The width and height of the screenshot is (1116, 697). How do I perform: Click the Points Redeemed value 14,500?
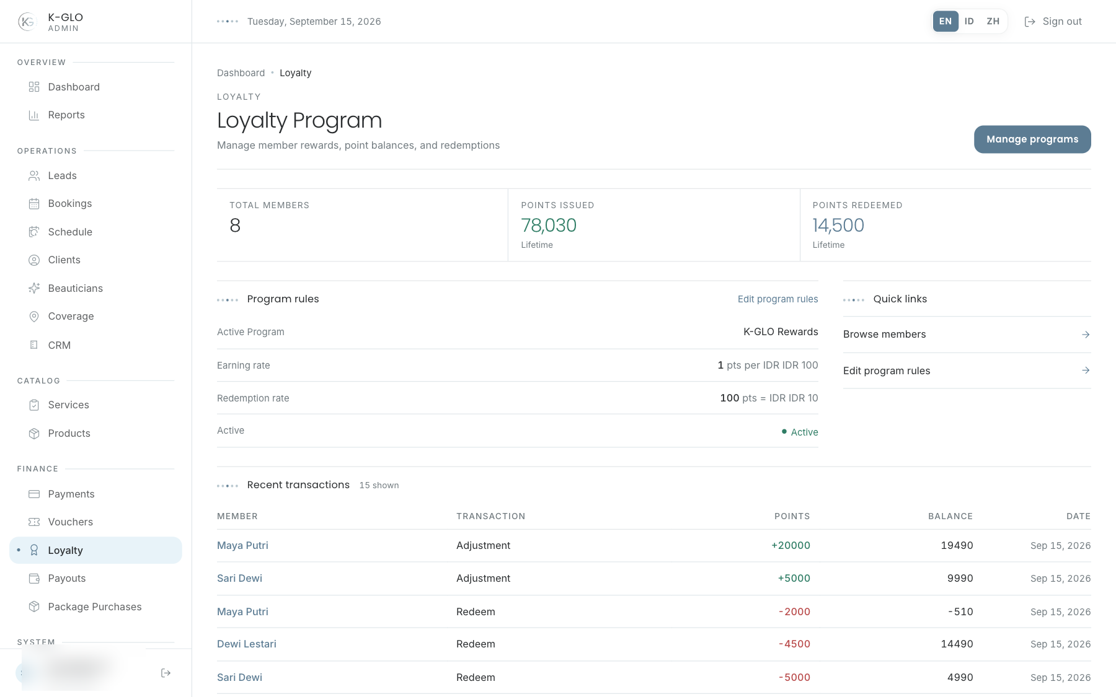838,226
